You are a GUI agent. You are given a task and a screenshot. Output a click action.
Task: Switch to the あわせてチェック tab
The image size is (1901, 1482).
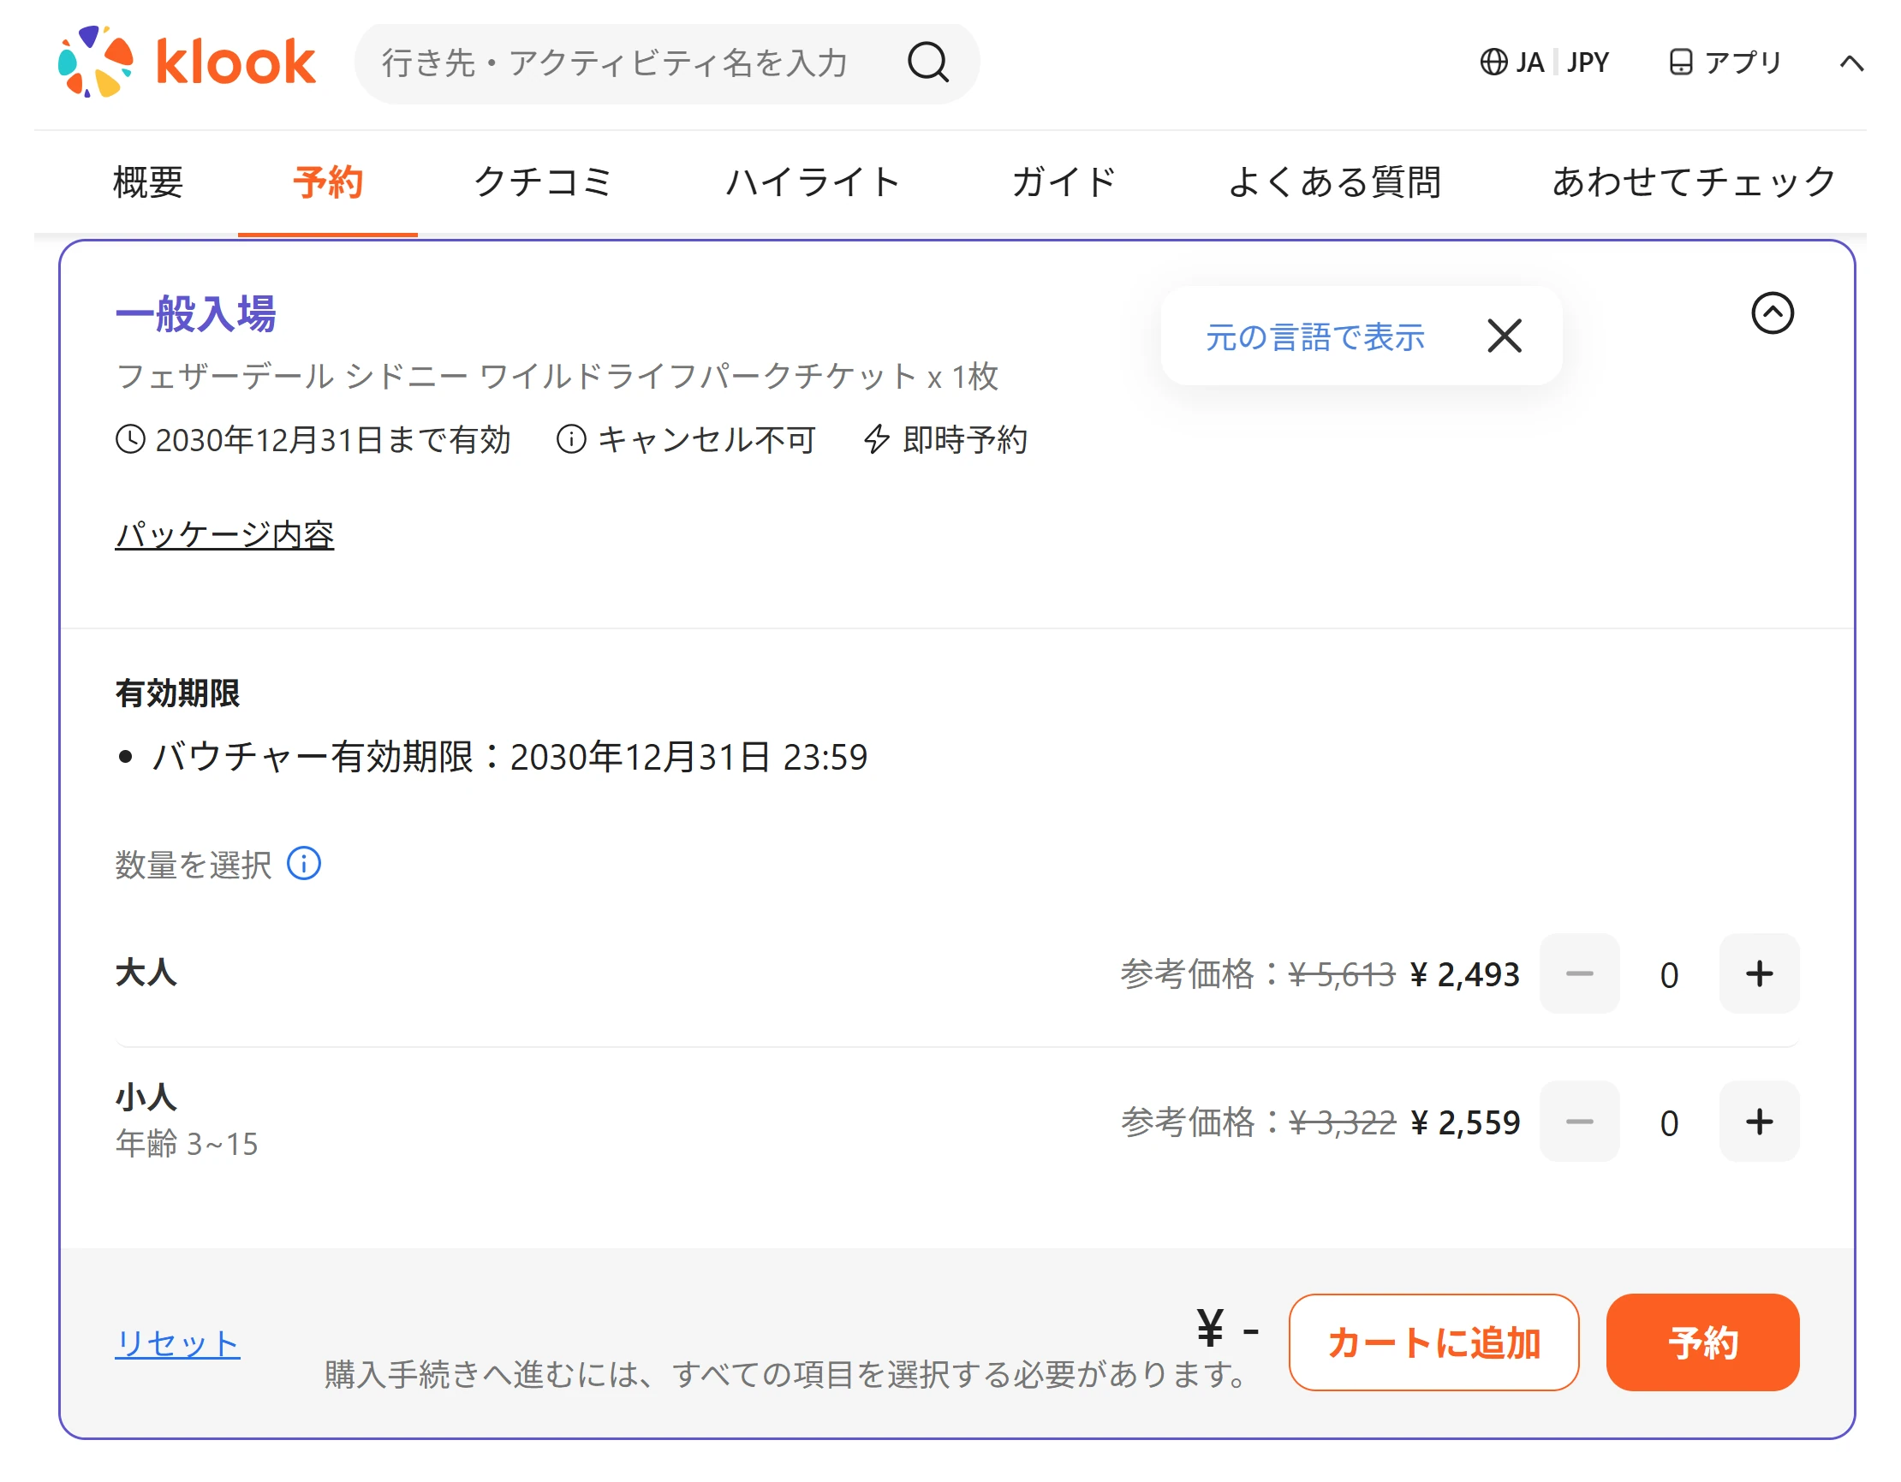pyautogui.click(x=1694, y=182)
